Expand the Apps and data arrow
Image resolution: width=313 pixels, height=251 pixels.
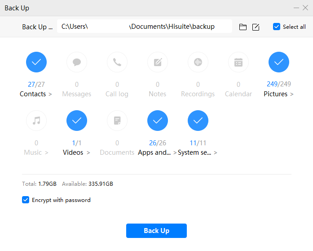pyautogui.click(x=175, y=152)
